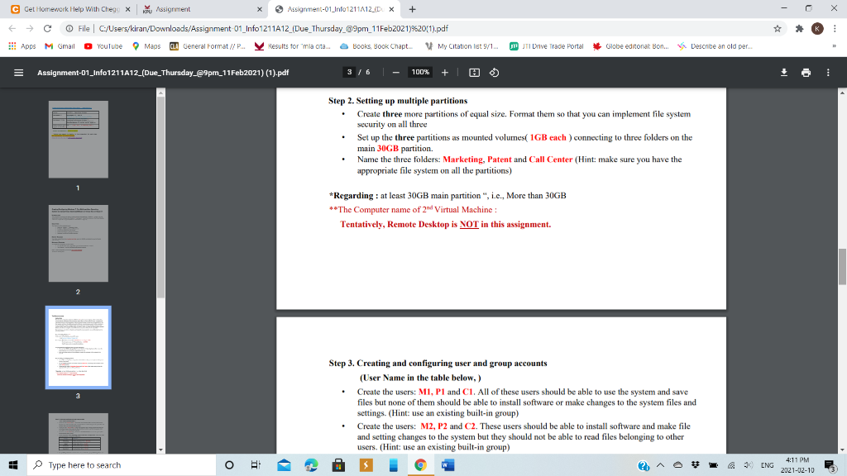Open the PDF viewer three-dot options menu

coord(826,72)
